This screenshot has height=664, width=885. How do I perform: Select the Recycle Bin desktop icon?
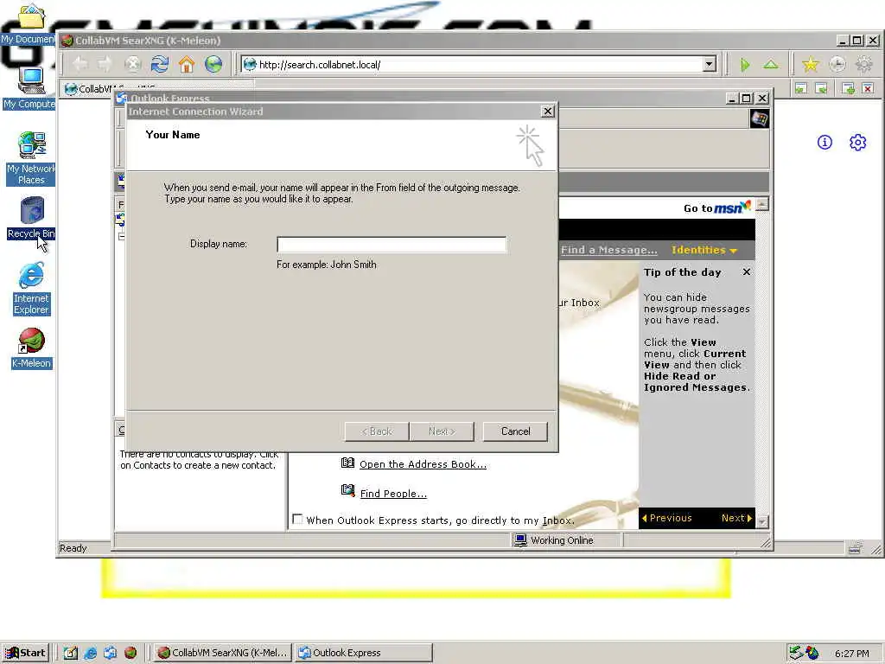click(31, 217)
